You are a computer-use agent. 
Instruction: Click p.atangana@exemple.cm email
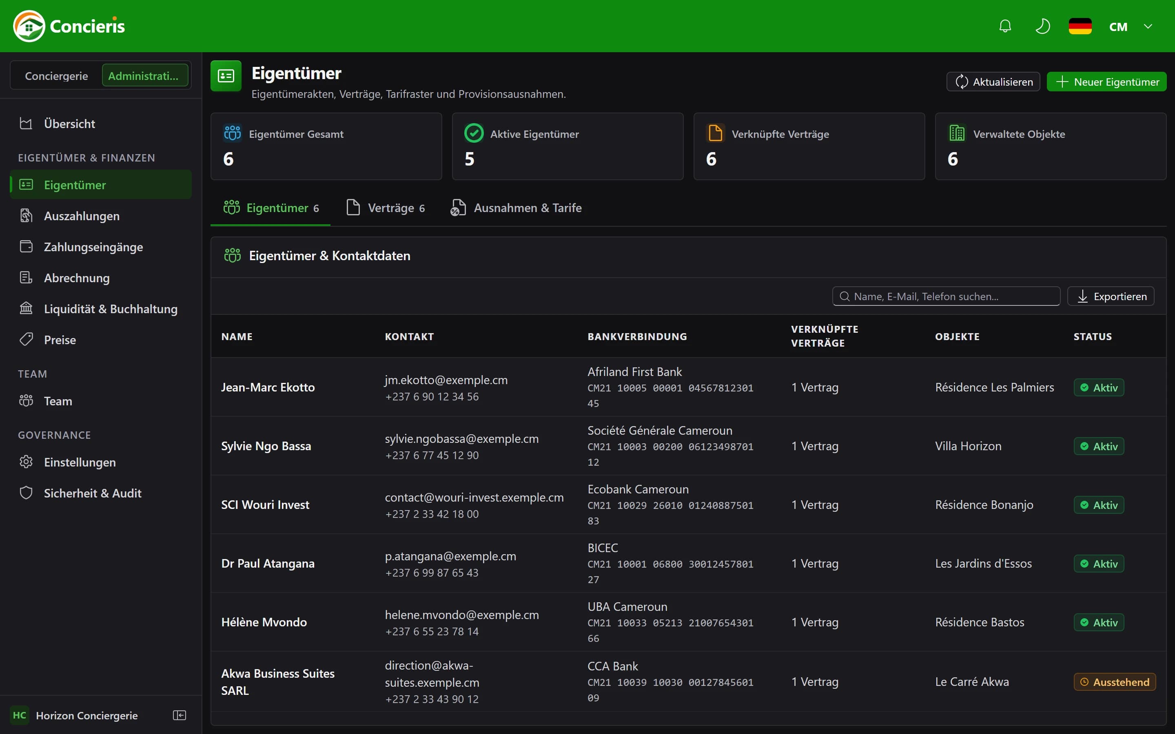[x=450, y=556]
